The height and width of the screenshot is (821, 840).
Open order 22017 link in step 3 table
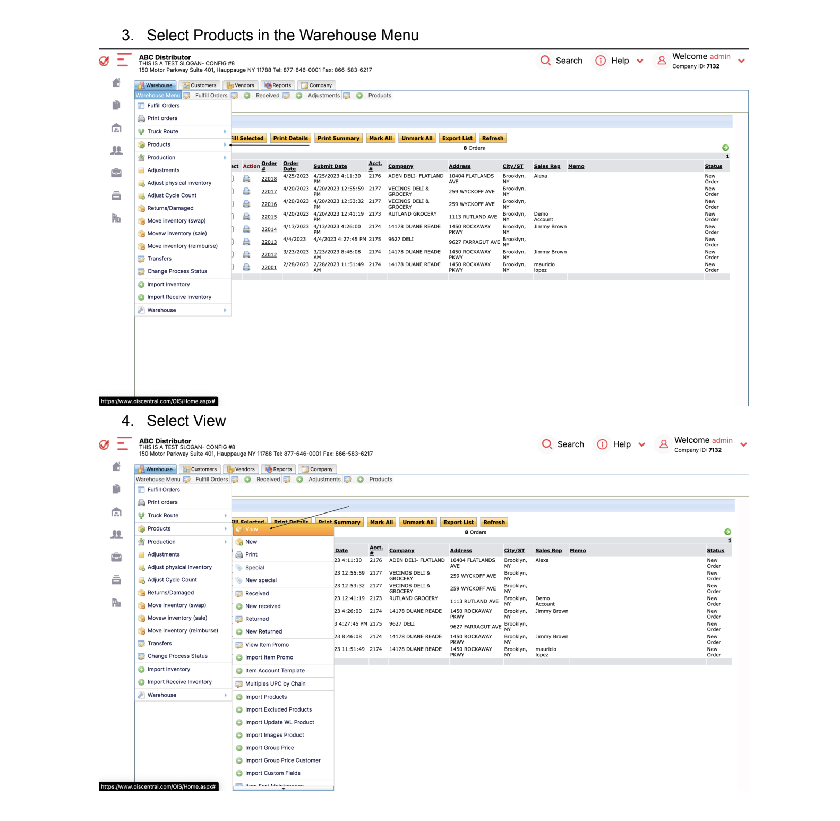[269, 192]
